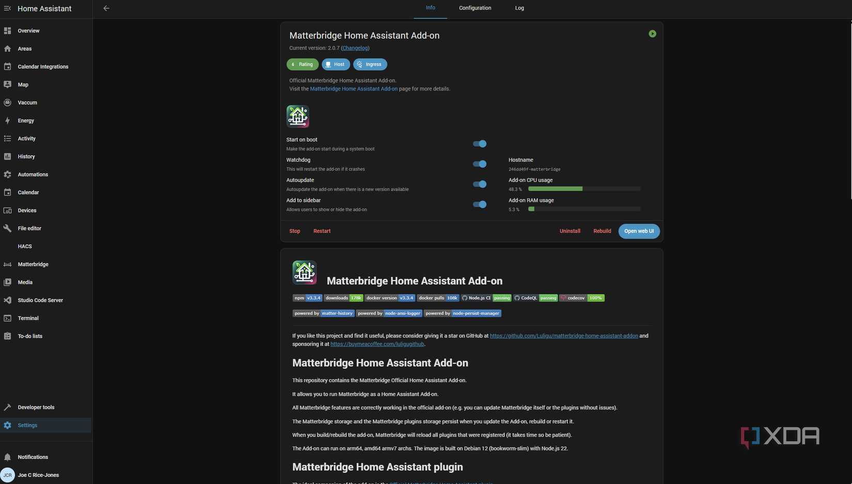Turn off the Watchdog toggle
This screenshot has width=852, height=484.
479,164
